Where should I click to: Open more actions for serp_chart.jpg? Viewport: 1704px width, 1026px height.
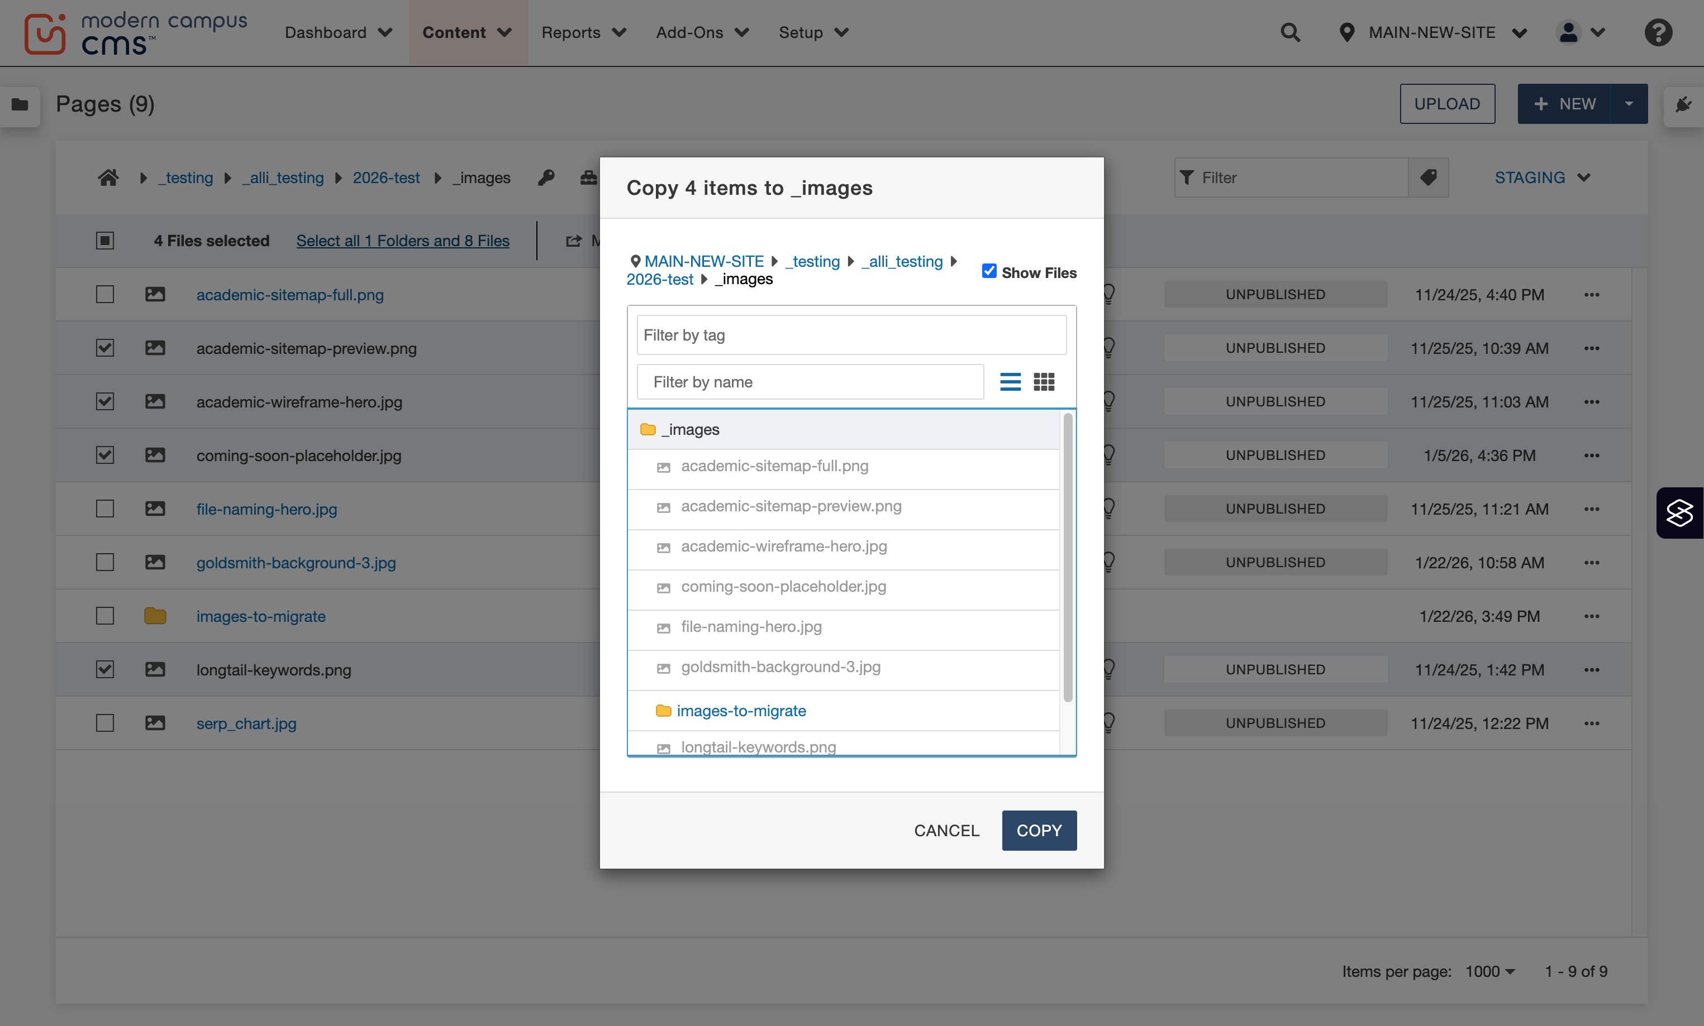coord(1591,723)
